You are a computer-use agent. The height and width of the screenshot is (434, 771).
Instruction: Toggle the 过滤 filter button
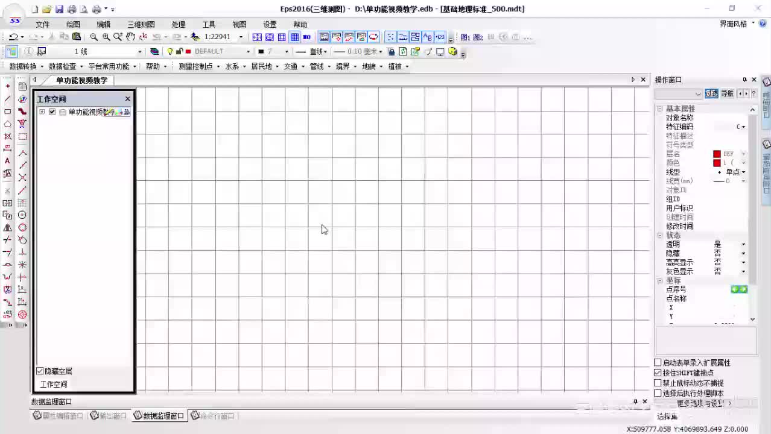(x=712, y=93)
